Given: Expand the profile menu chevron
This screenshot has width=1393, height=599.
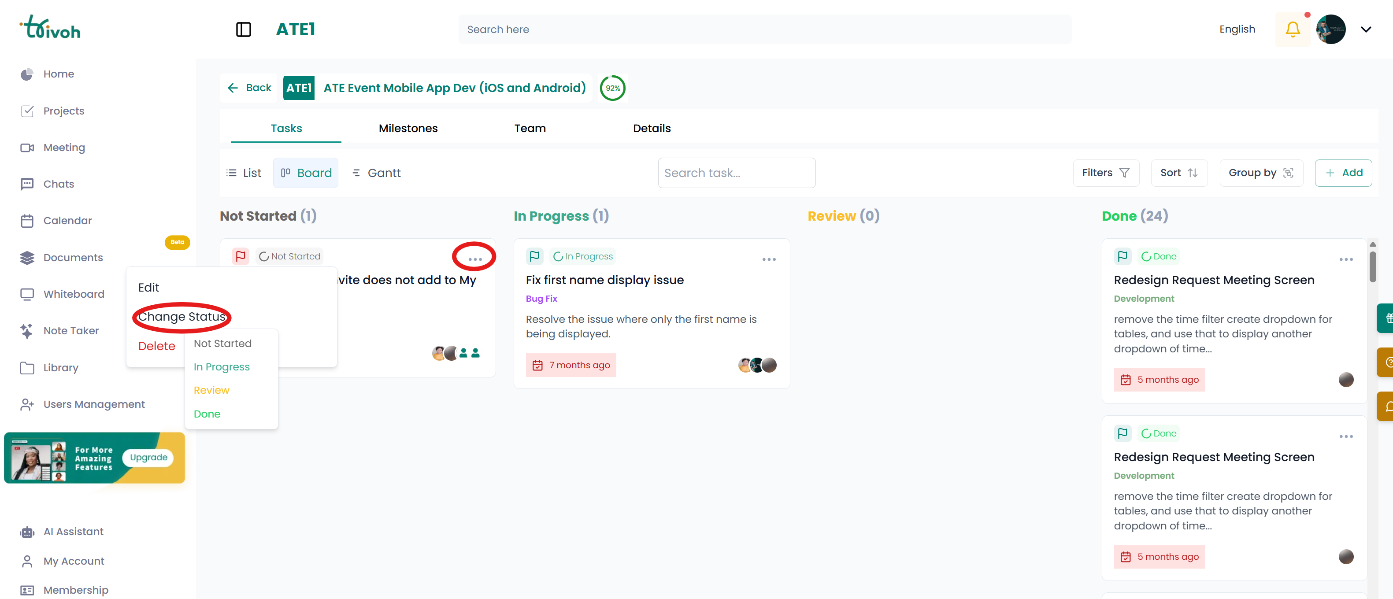Looking at the screenshot, I should click(1367, 29).
